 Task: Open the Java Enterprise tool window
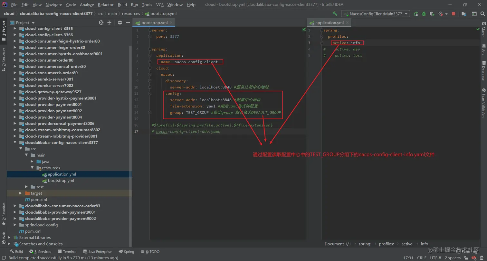[97, 251]
